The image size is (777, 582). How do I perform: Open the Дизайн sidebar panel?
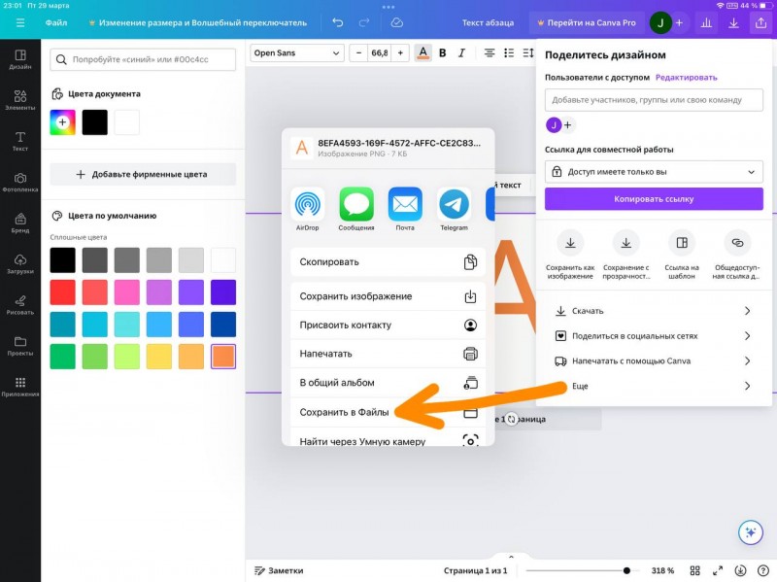[20, 59]
